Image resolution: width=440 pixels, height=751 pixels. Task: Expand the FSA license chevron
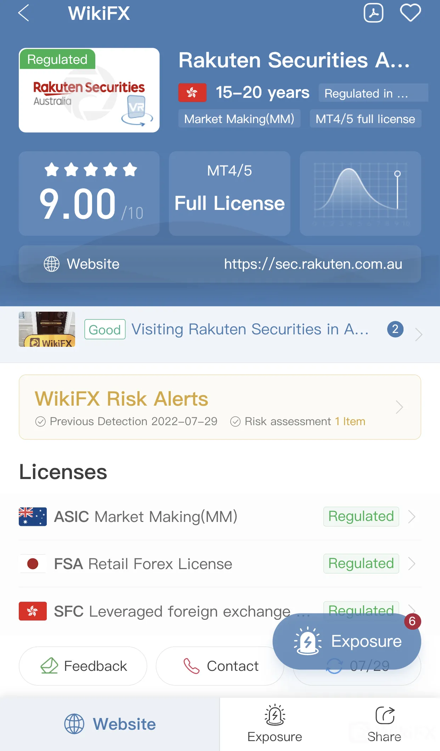tap(412, 563)
